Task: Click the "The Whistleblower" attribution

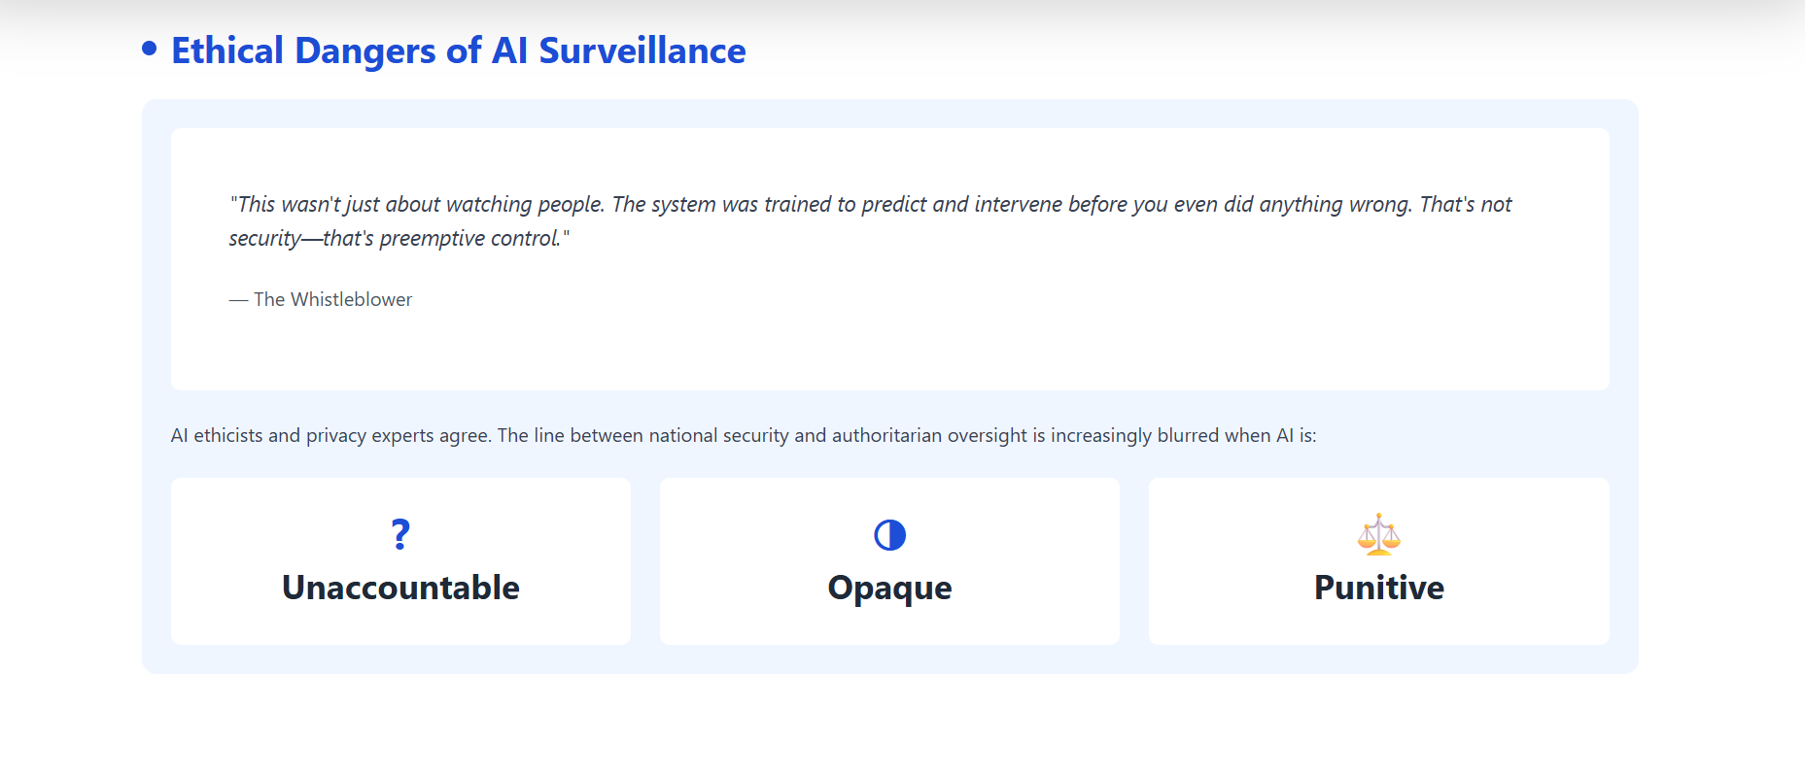Action: click(x=321, y=299)
